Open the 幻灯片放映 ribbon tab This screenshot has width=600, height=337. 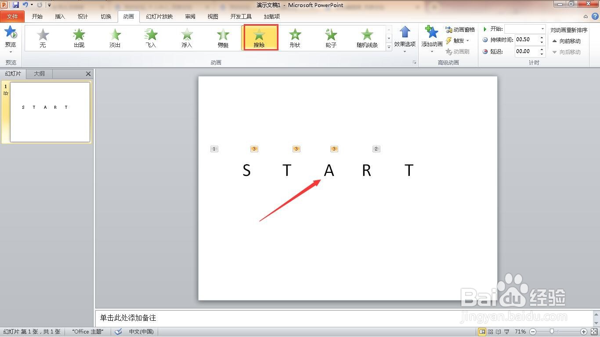click(159, 17)
